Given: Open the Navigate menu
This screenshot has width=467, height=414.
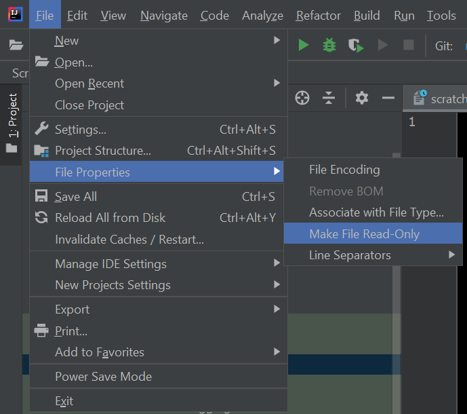Looking at the screenshot, I should (163, 15).
